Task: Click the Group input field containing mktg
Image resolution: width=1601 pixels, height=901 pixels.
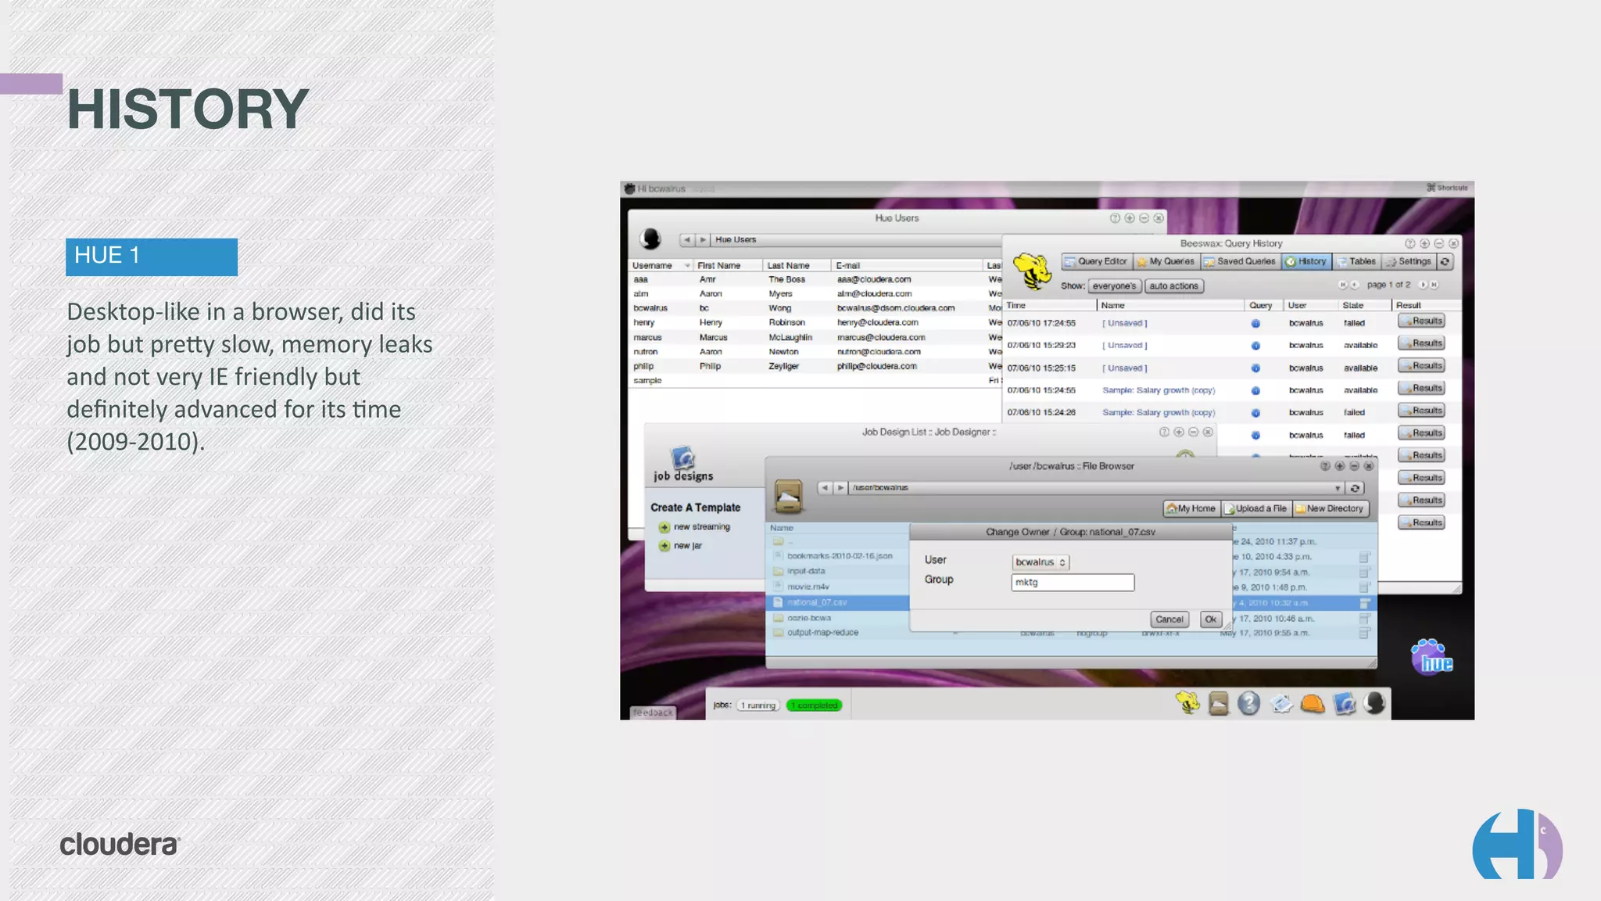Action: click(x=1073, y=583)
